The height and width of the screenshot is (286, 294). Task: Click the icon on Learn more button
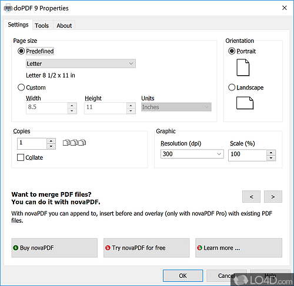199,248
